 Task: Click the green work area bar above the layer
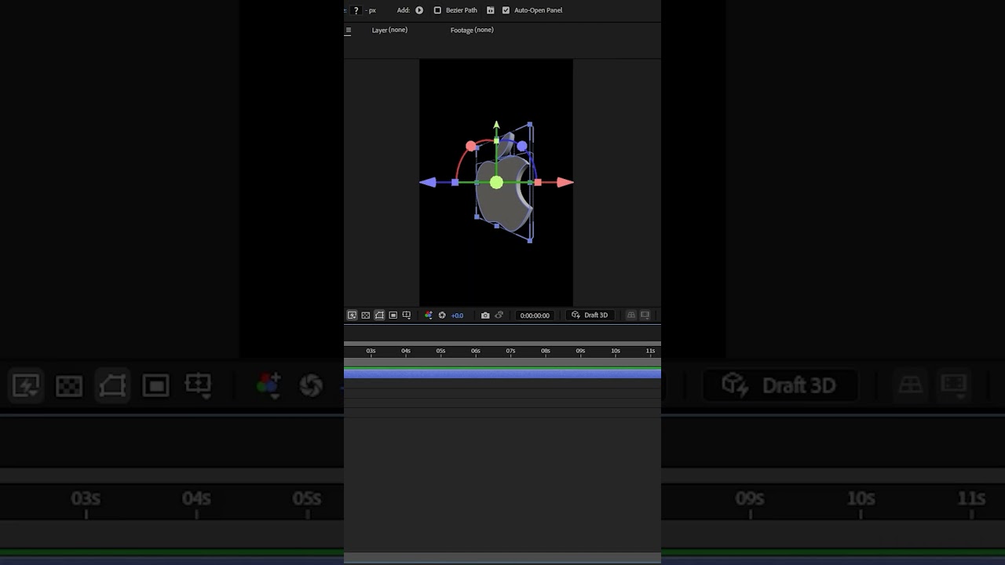tap(502, 367)
